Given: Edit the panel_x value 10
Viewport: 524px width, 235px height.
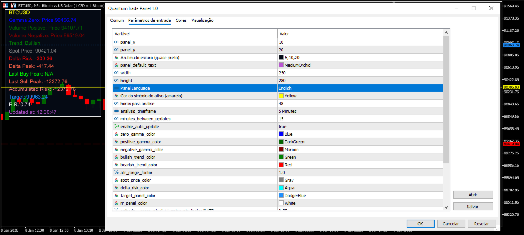Looking at the screenshot, I should (x=360, y=42).
